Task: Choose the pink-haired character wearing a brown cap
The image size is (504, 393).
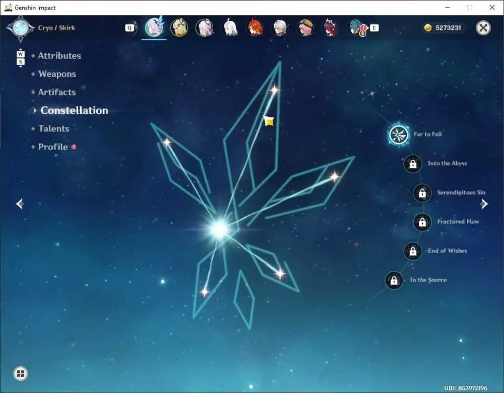Action: [x=306, y=28]
